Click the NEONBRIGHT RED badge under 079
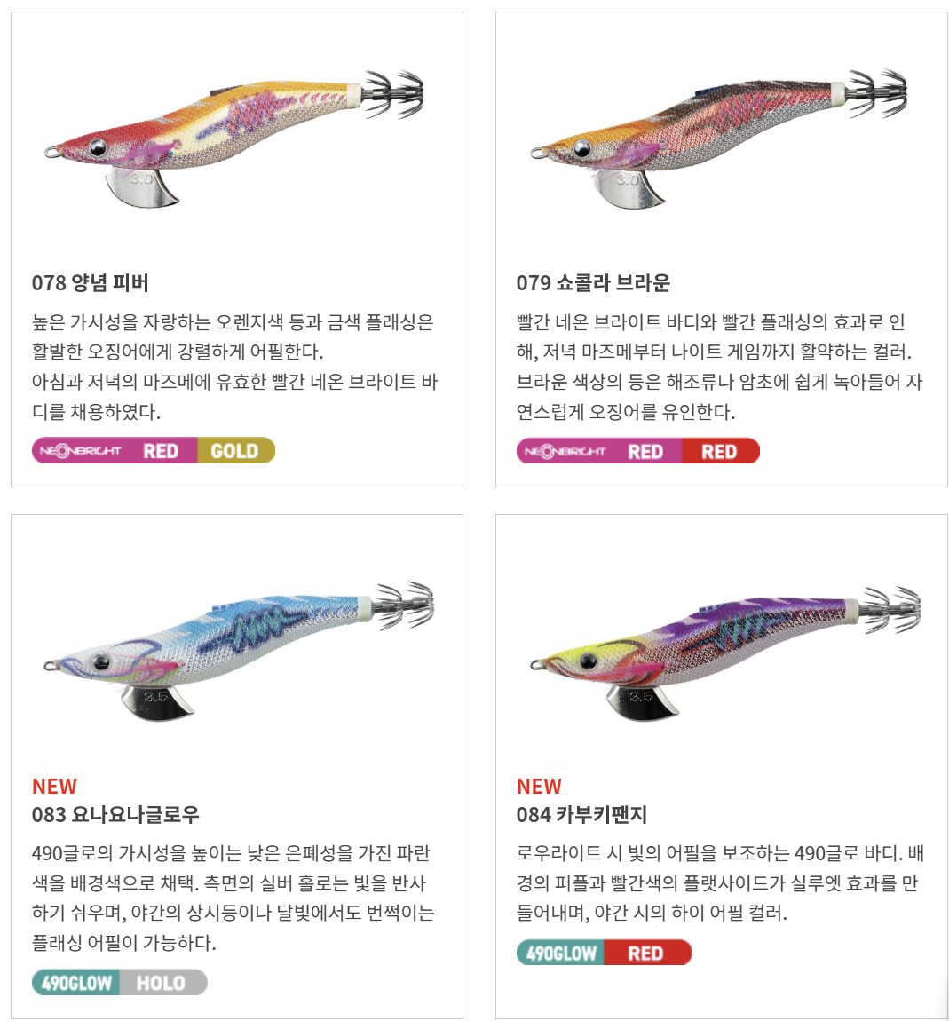The width and height of the screenshot is (949, 1021). pos(599,451)
